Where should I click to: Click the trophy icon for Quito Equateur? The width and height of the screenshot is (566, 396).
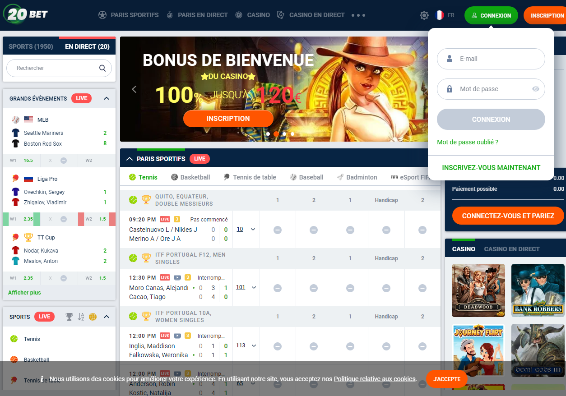pos(146,199)
